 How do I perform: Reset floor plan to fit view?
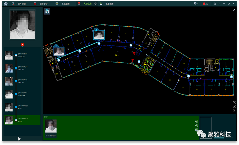(x=234, y=111)
